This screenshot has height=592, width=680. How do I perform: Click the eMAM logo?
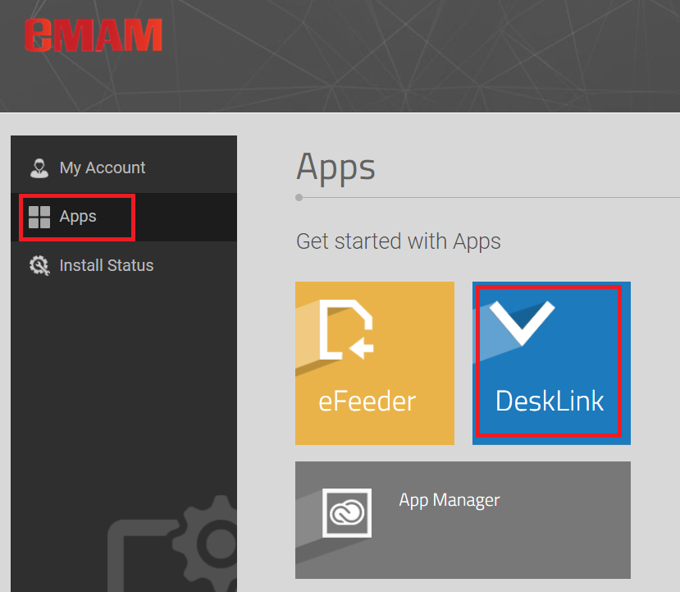(94, 35)
